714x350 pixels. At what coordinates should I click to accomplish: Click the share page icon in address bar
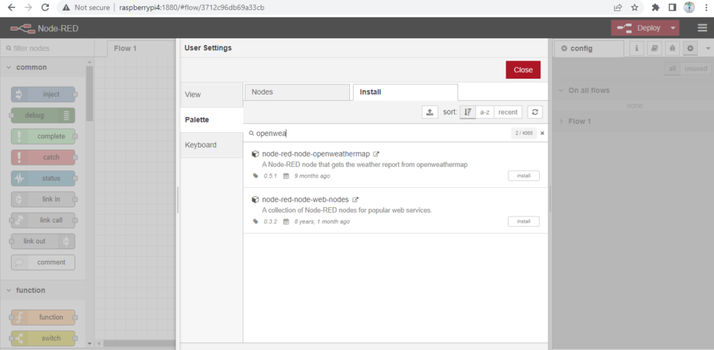tap(618, 7)
